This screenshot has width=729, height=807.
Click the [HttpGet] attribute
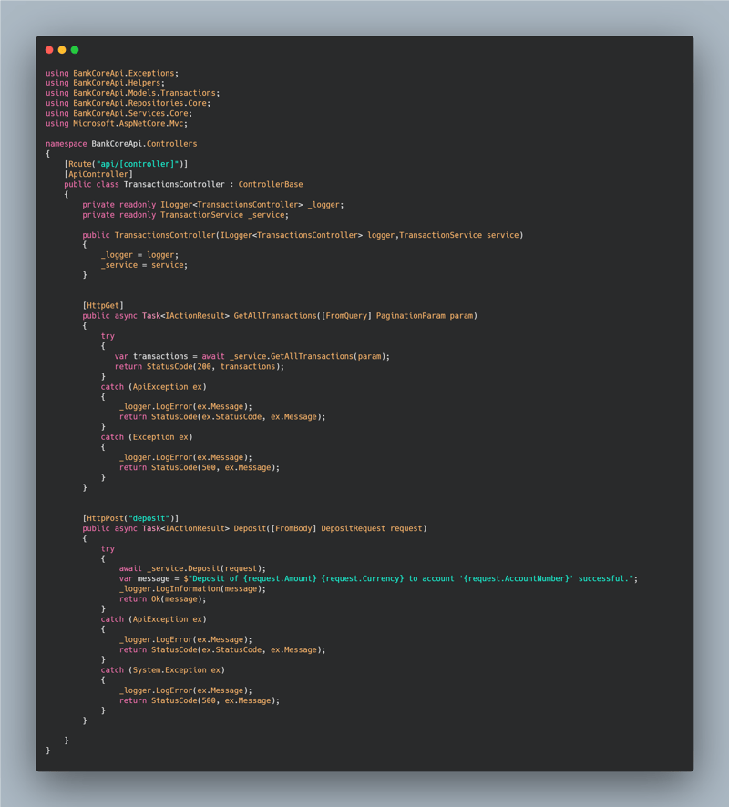[x=103, y=306]
